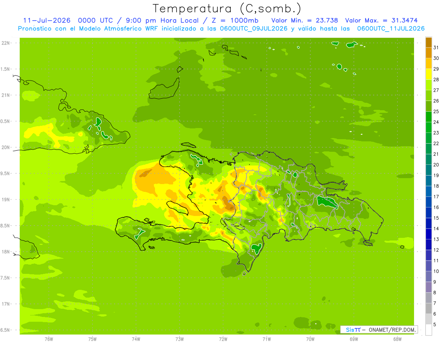The image size is (446, 344).
Task: Click the '70W' longitude axis label
Action: (x=310, y=339)
